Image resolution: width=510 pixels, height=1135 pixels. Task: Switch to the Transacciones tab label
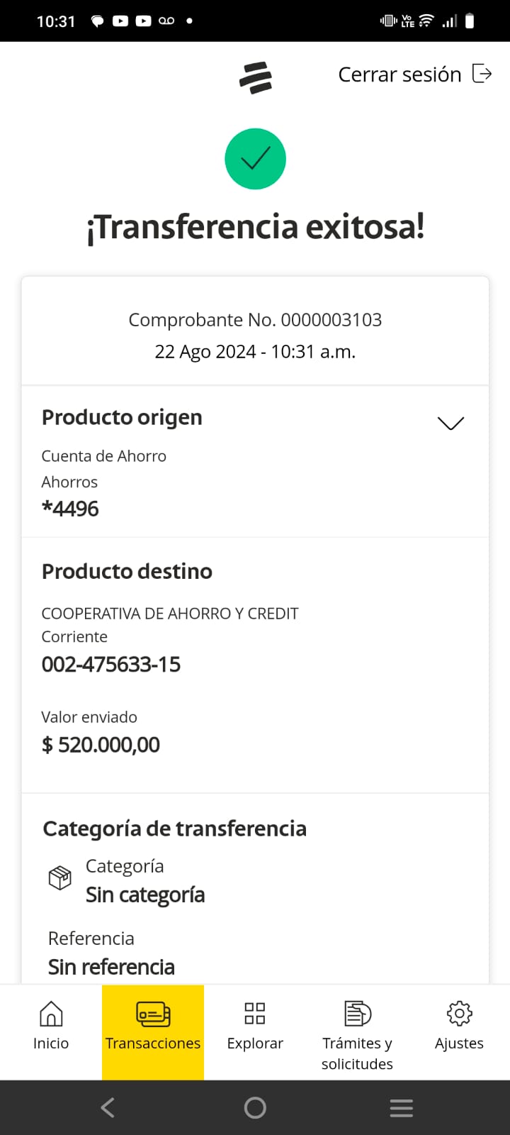click(153, 1043)
